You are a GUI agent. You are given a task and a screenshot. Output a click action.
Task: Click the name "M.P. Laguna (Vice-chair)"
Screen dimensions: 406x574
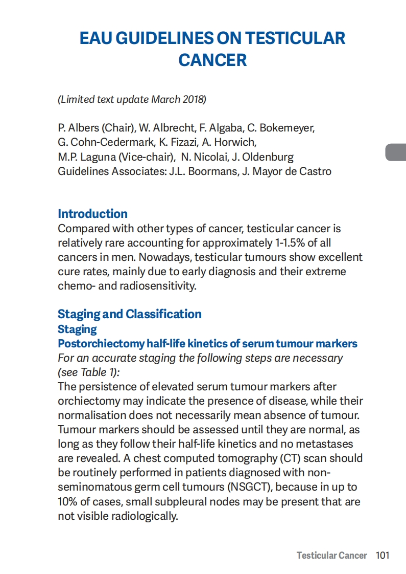tap(116, 157)
